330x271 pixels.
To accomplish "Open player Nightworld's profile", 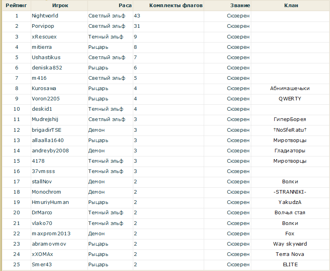I will tap(45, 16).
